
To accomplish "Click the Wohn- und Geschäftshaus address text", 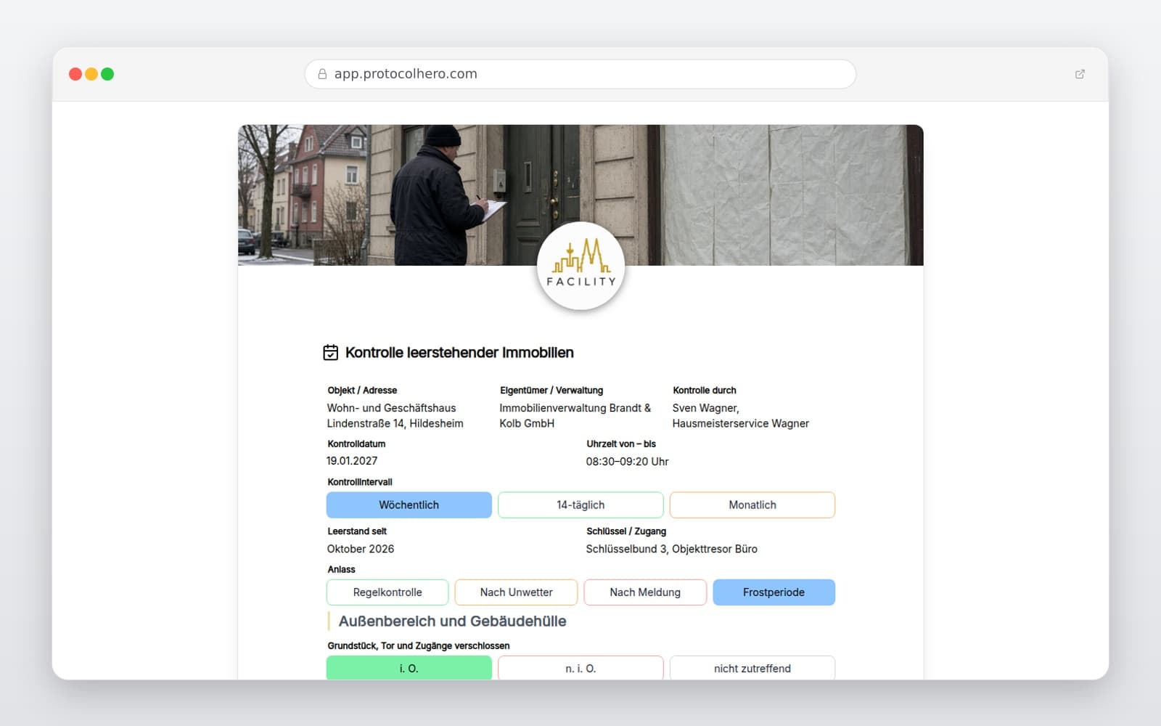I will coord(395,416).
